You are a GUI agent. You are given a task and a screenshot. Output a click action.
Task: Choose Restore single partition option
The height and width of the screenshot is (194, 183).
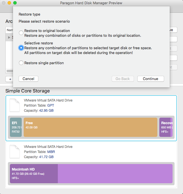21,63
